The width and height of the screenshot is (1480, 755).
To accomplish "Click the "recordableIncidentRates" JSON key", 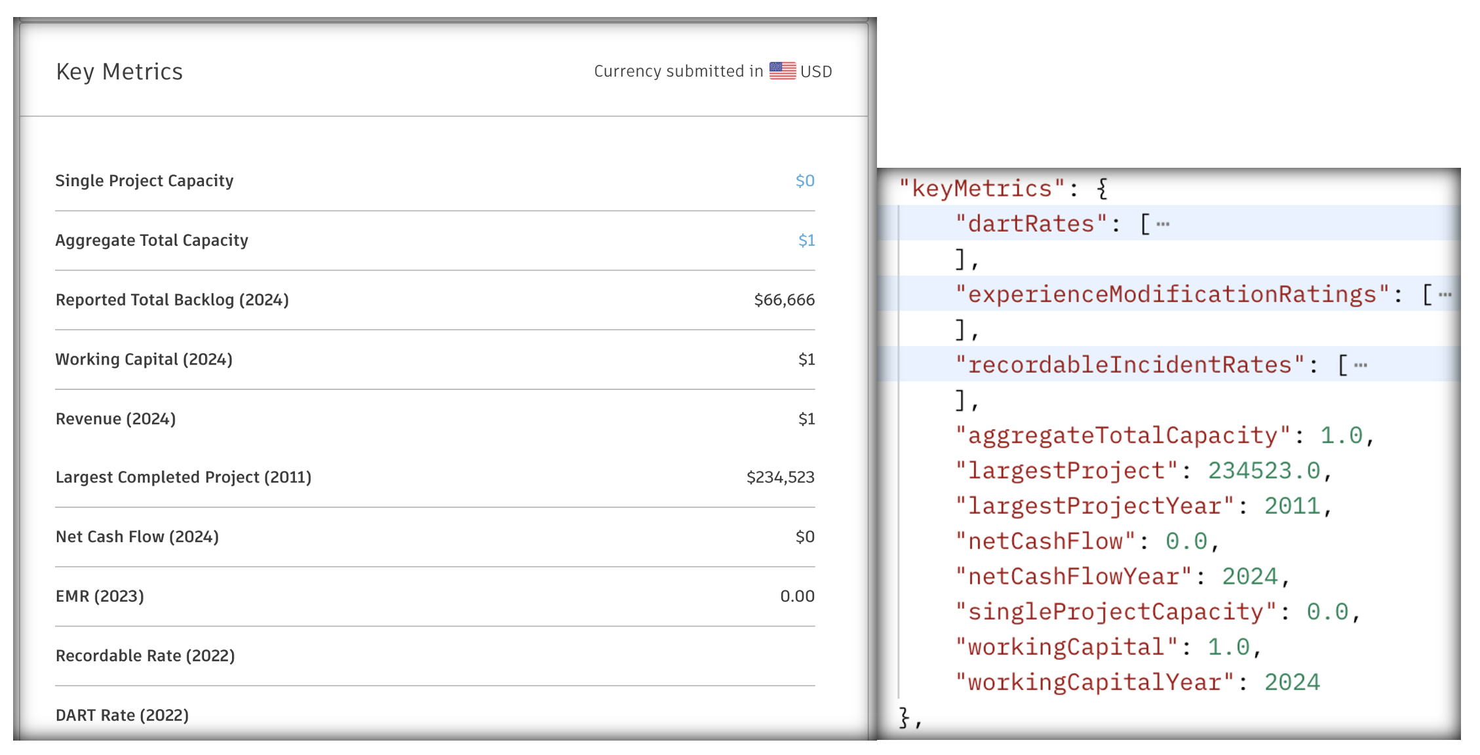I will pyautogui.click(x=1129, y=365).
